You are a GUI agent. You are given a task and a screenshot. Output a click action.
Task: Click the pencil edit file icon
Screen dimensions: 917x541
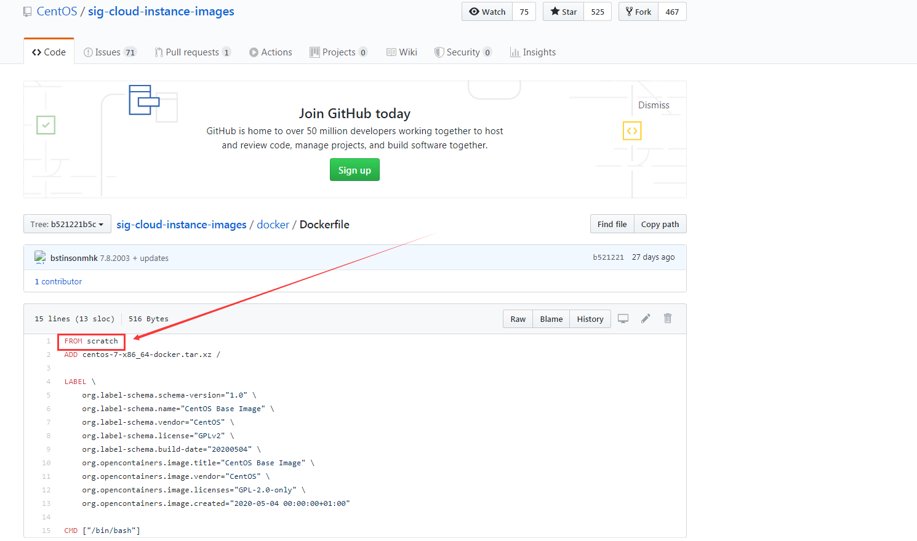click(x=646, y=319)
